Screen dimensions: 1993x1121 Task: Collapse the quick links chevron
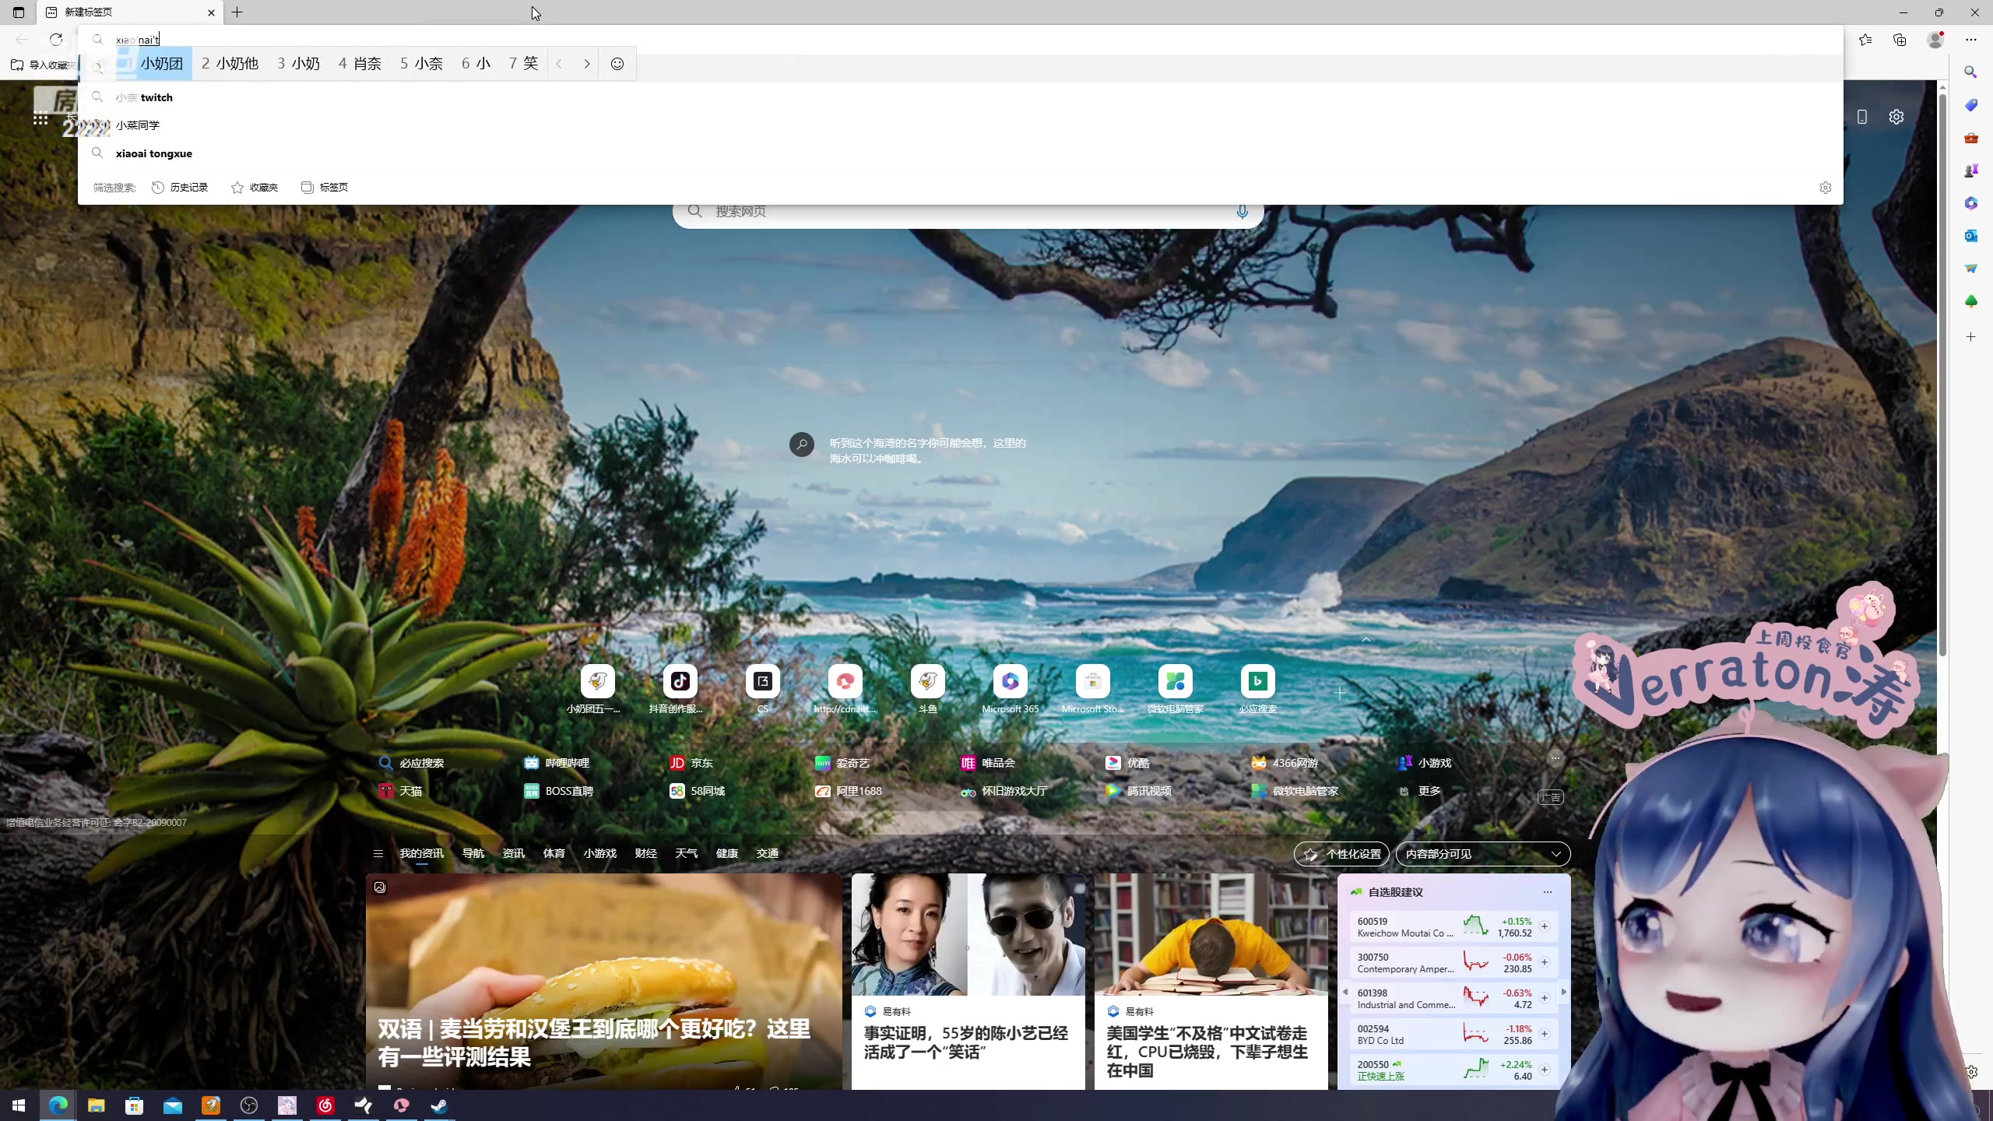coord(1366,639)
